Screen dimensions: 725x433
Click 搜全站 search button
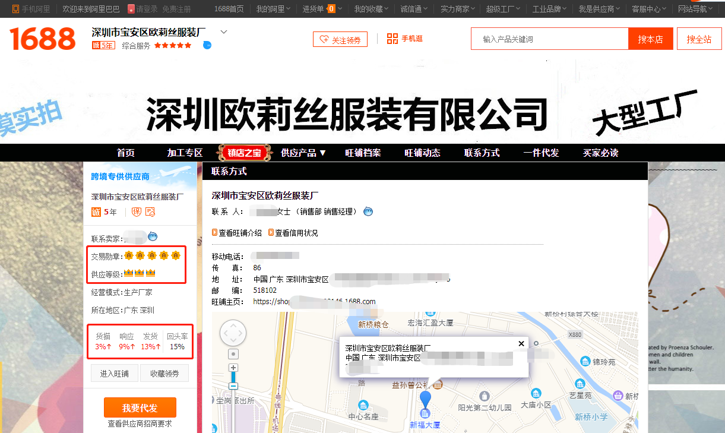tap(699, 39)
